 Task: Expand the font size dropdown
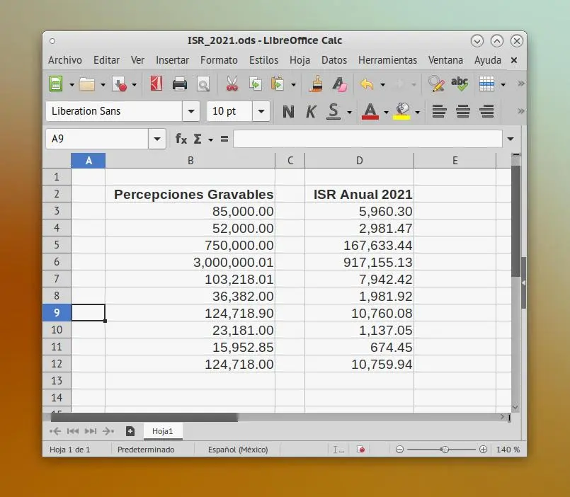pyautogui.click(x=261, y=111)
